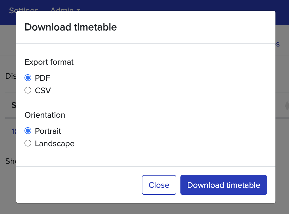
Task: Switch the orientation to Landscape
Action: click(28, 143)
